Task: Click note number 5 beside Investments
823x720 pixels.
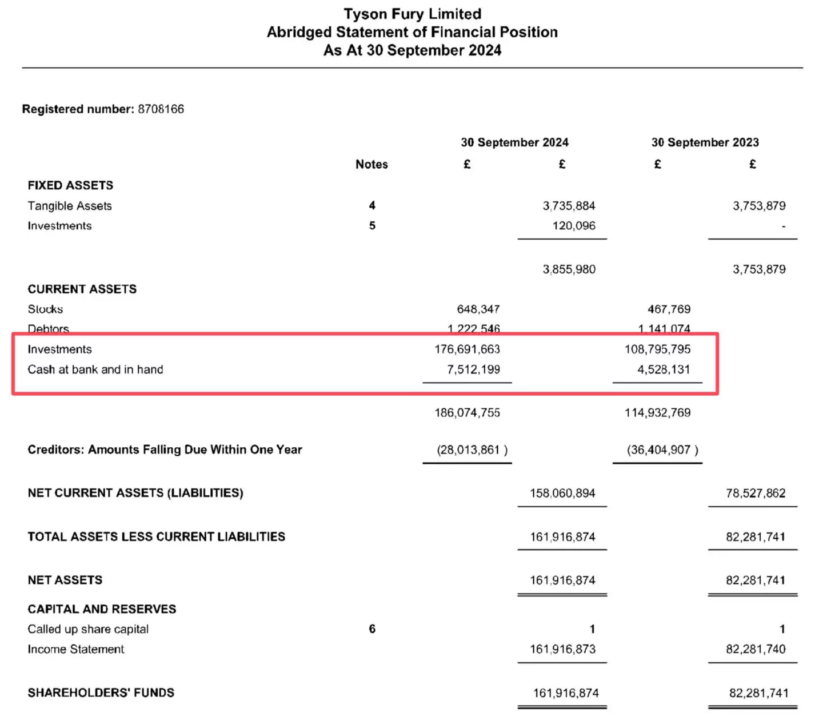Action: coord(372,226)
